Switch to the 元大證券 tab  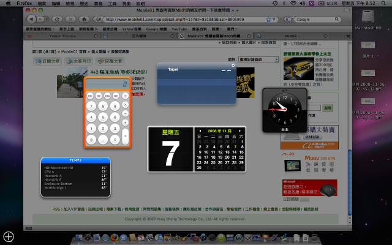[x=139, y=36]
